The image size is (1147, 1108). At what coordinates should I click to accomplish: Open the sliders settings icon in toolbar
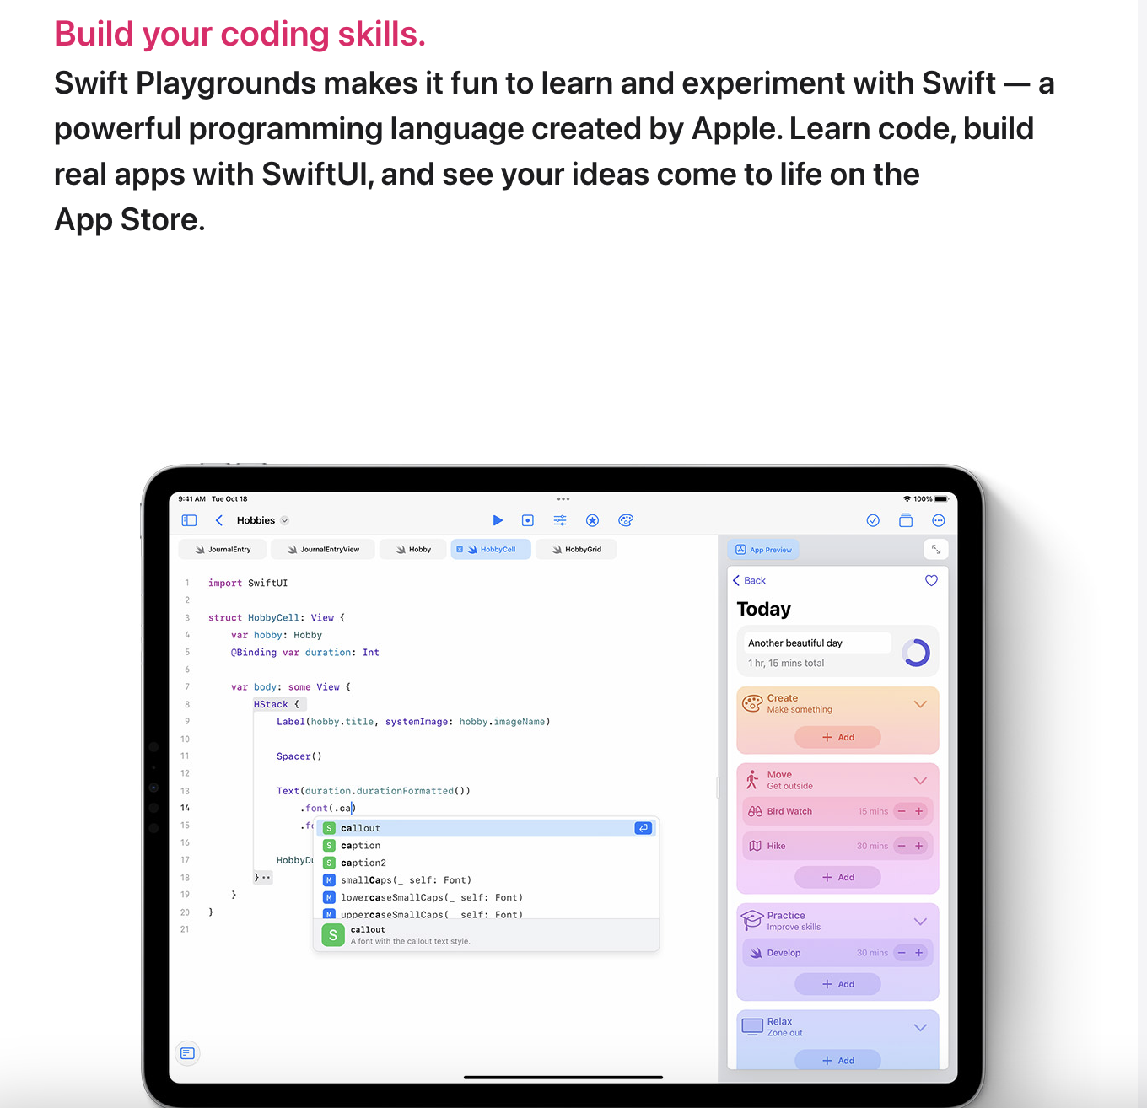point(560,520)
